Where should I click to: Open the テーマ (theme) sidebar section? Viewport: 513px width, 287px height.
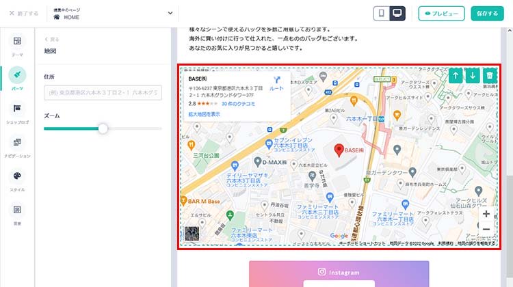tap(17, 45)
